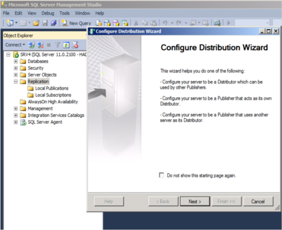282x230 pixels.
Task: Click the wizard title bar icon
Action: 92,31
